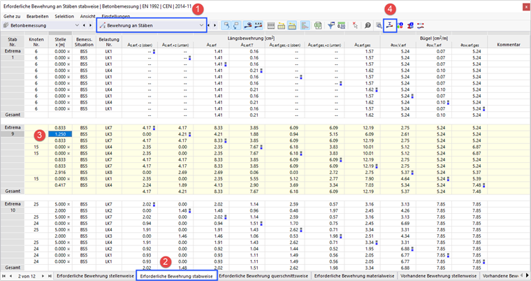Click next-table arrow right of Bewehrung an Stäben
The image size is (531, 281).
(214, 25)
